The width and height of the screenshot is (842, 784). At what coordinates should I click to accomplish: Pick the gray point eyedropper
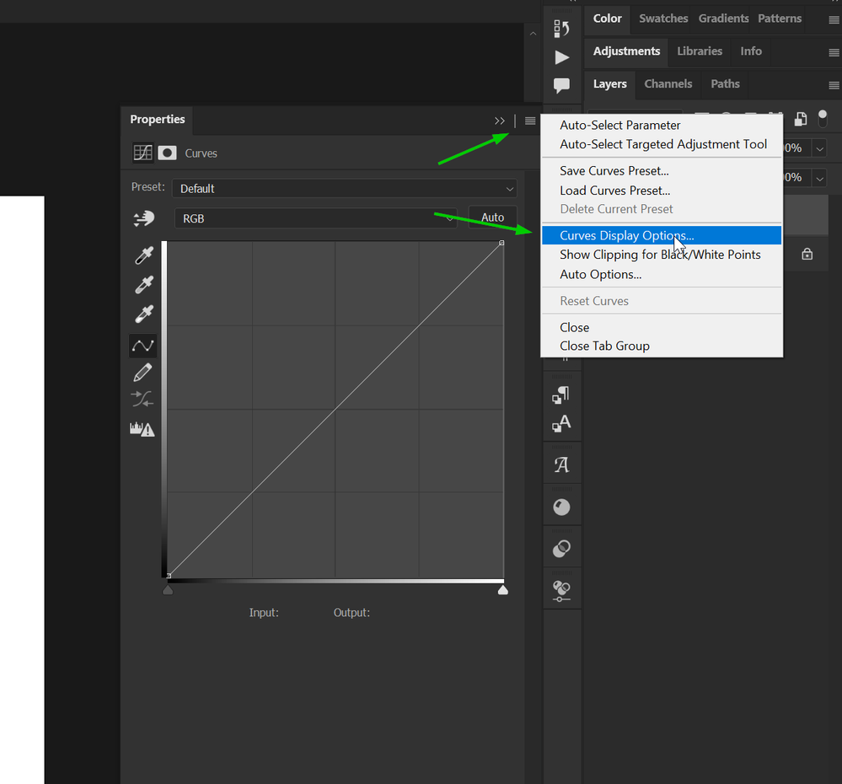pos(144,285)
